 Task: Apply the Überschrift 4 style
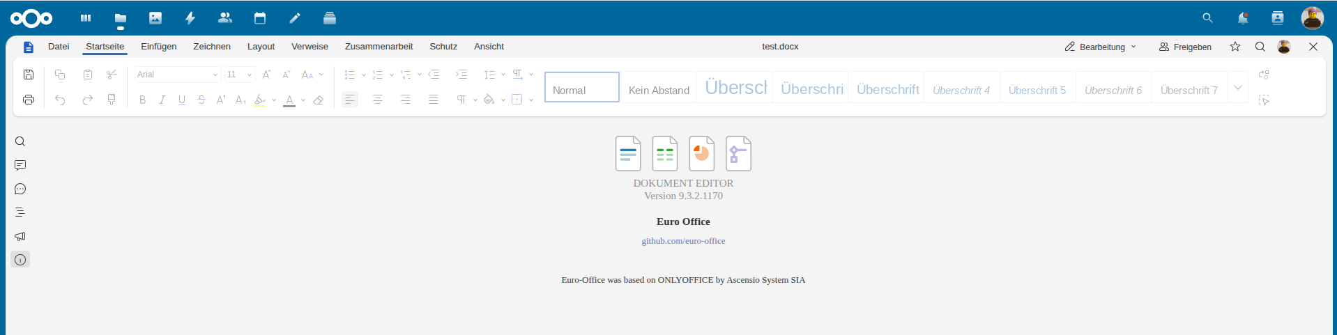pyautogui.click(x=962, y=88)
